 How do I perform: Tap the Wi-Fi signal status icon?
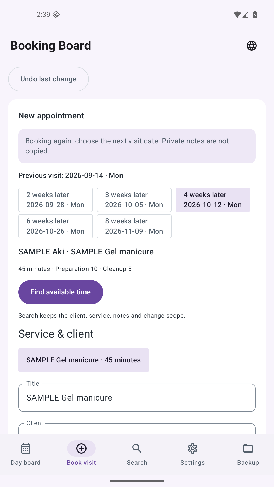(x=237, y=15)
